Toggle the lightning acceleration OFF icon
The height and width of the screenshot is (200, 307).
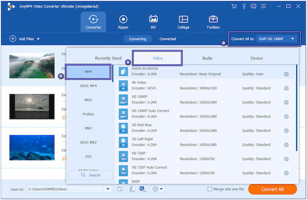[x=131, y=189]
